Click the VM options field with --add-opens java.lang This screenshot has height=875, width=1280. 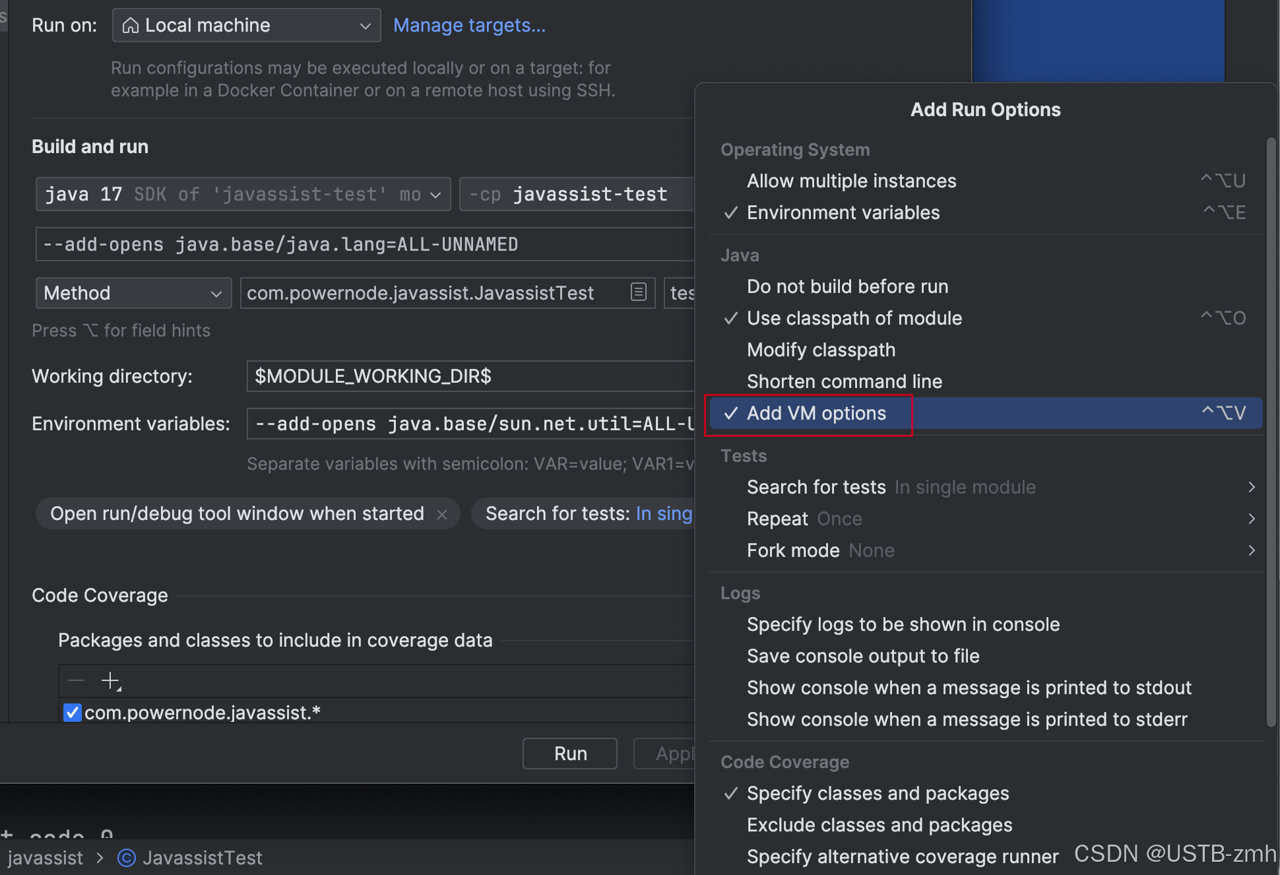(x=365, y=244)
